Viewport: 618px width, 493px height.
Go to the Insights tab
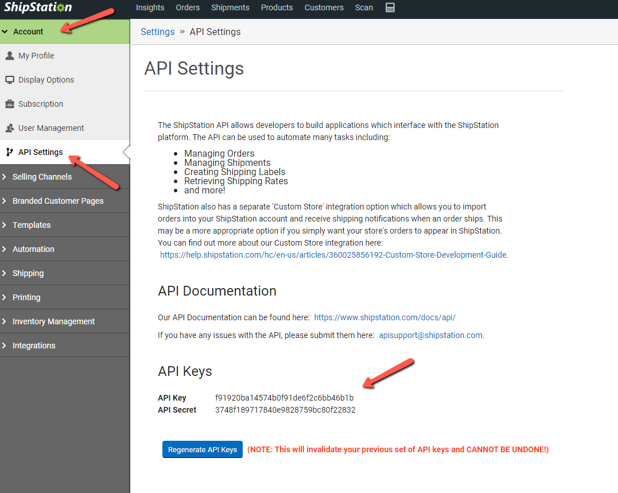tap(150, 7)
